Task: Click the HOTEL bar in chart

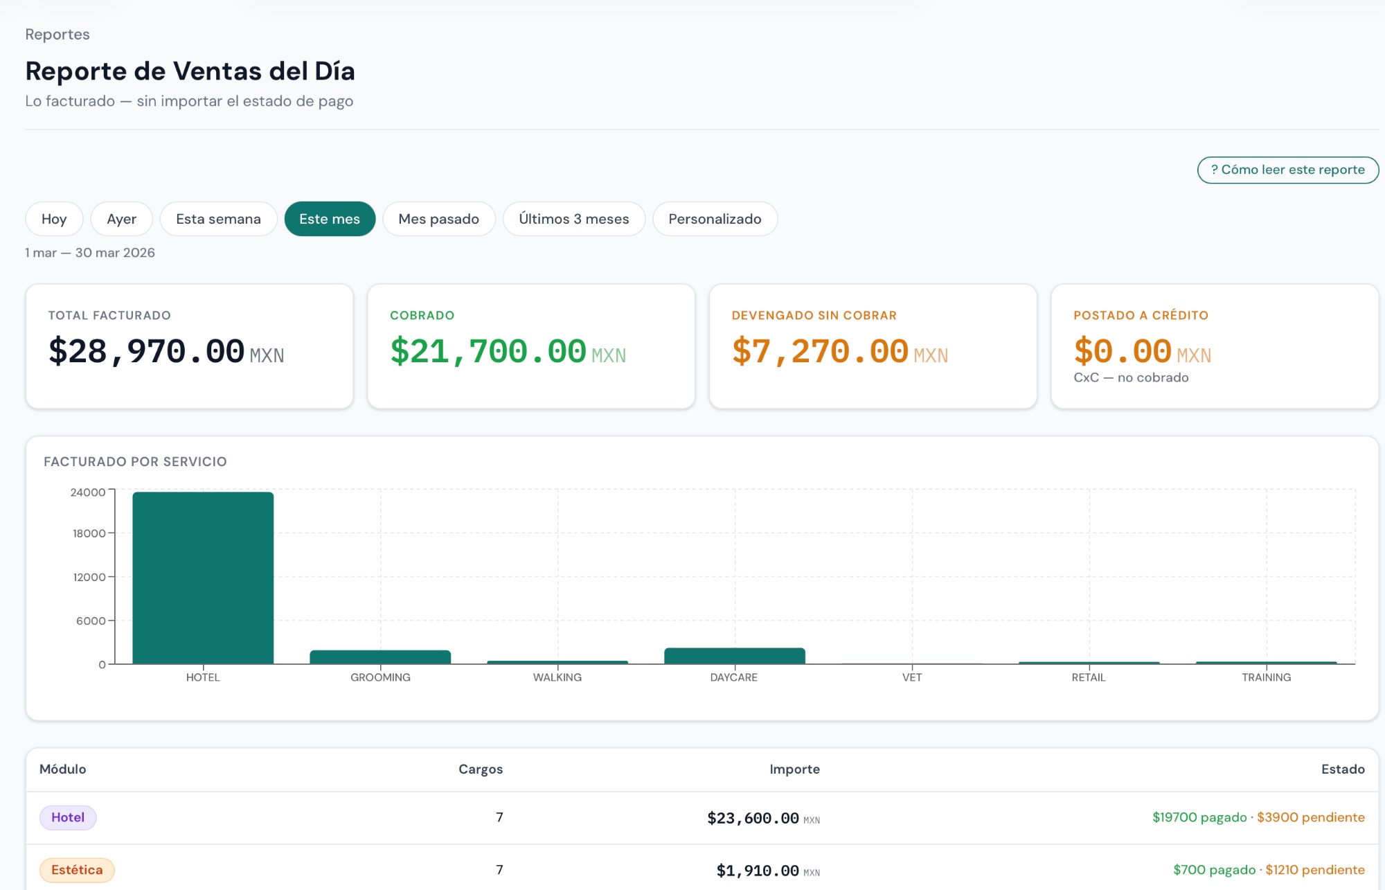Action: pyautogui.click(x=203, y=578)
